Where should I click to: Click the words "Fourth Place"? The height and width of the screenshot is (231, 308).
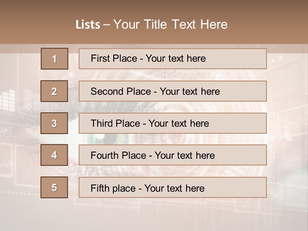[118, 156]
